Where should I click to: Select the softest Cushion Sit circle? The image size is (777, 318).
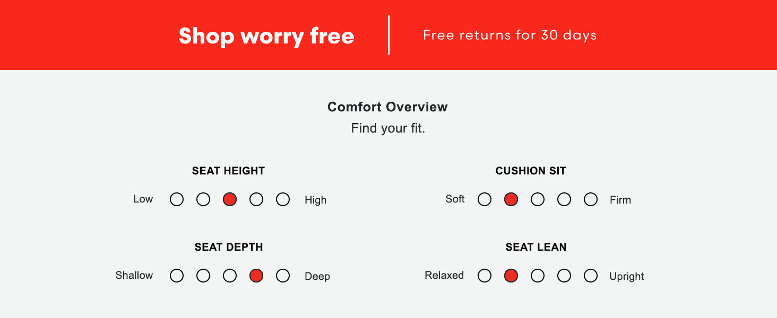485,199
